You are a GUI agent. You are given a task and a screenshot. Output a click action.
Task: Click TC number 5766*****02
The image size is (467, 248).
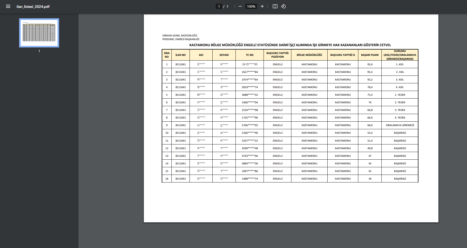[250, 125]
